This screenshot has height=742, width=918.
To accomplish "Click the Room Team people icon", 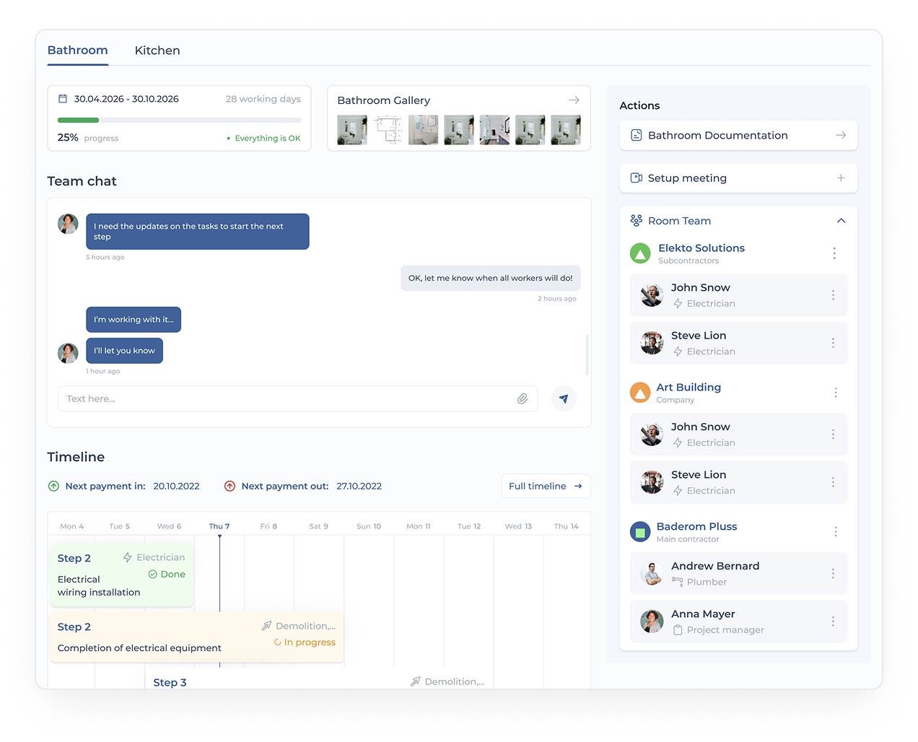I will coord(637,220).
